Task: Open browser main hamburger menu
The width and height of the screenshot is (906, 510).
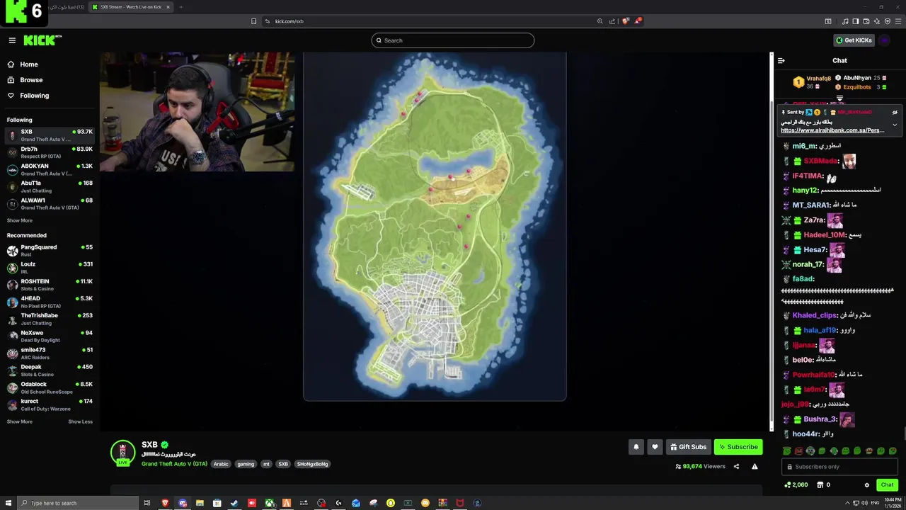Action: click(898, 21)
